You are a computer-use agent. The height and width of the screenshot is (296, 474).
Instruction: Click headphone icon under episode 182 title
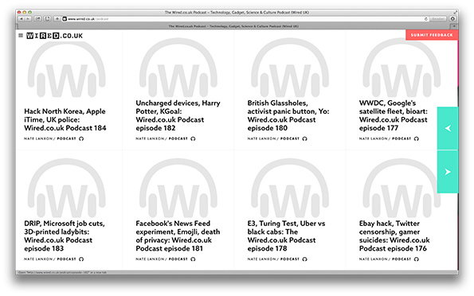(193, 138)
